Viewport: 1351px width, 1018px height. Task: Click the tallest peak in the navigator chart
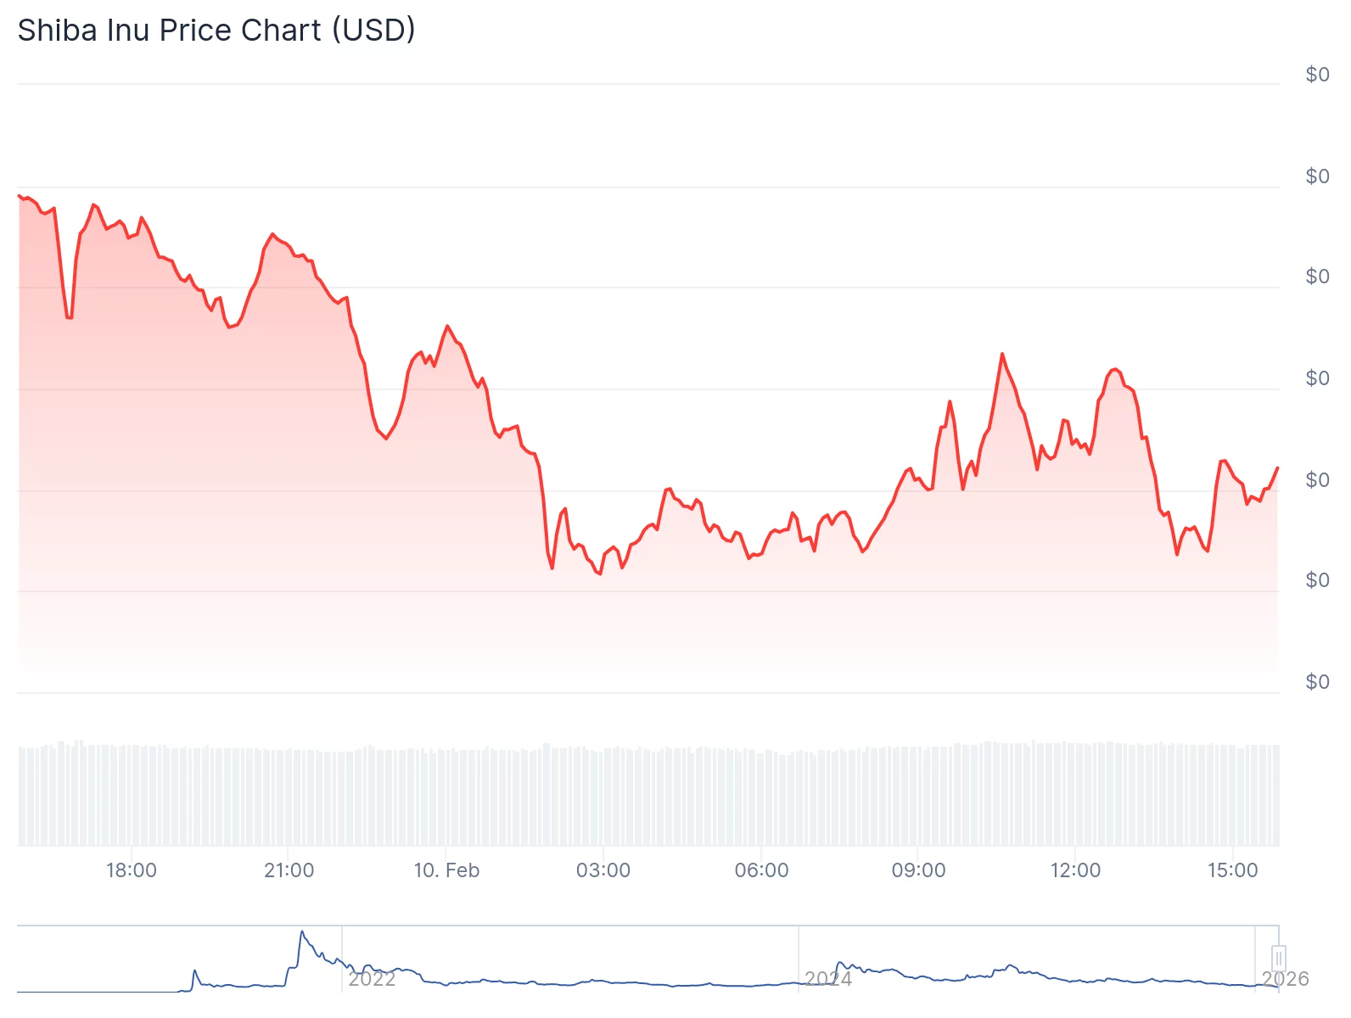point(302,932)
